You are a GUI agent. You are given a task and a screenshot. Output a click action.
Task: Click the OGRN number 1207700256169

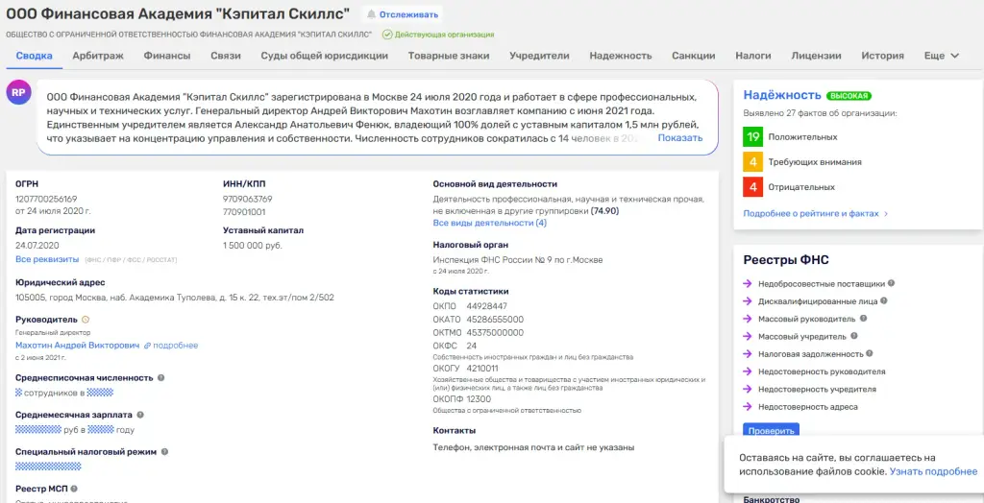pyautogui.click(x=46, y=199)
